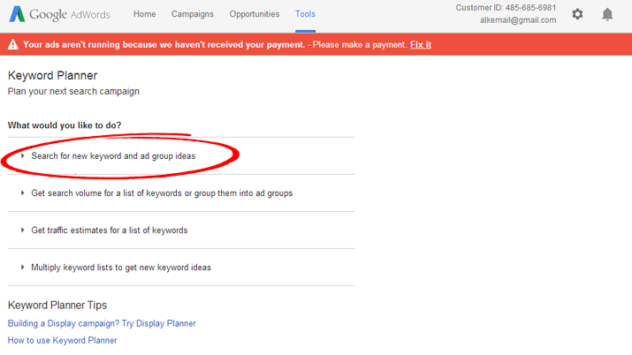The width and height of the screenshot is (632, 355).
Task: Click the "What would you like to do?" heading
Action: point(65,125)
